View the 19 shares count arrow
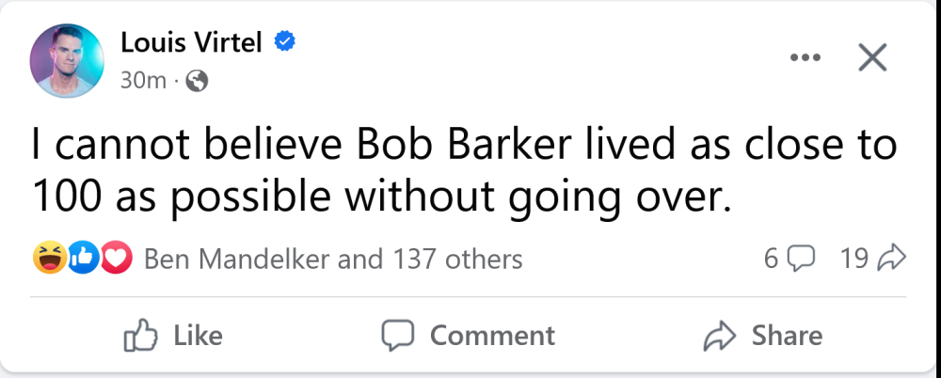This screenshot has height=378, width=941. point(871,259)
